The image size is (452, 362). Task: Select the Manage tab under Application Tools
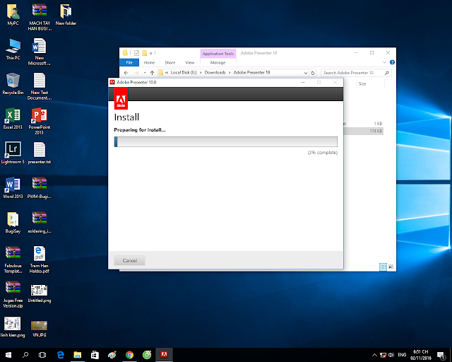[218, 63]
